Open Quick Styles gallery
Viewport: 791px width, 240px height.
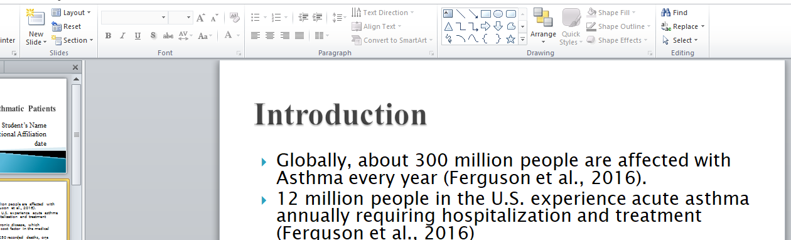coord(571,26)
